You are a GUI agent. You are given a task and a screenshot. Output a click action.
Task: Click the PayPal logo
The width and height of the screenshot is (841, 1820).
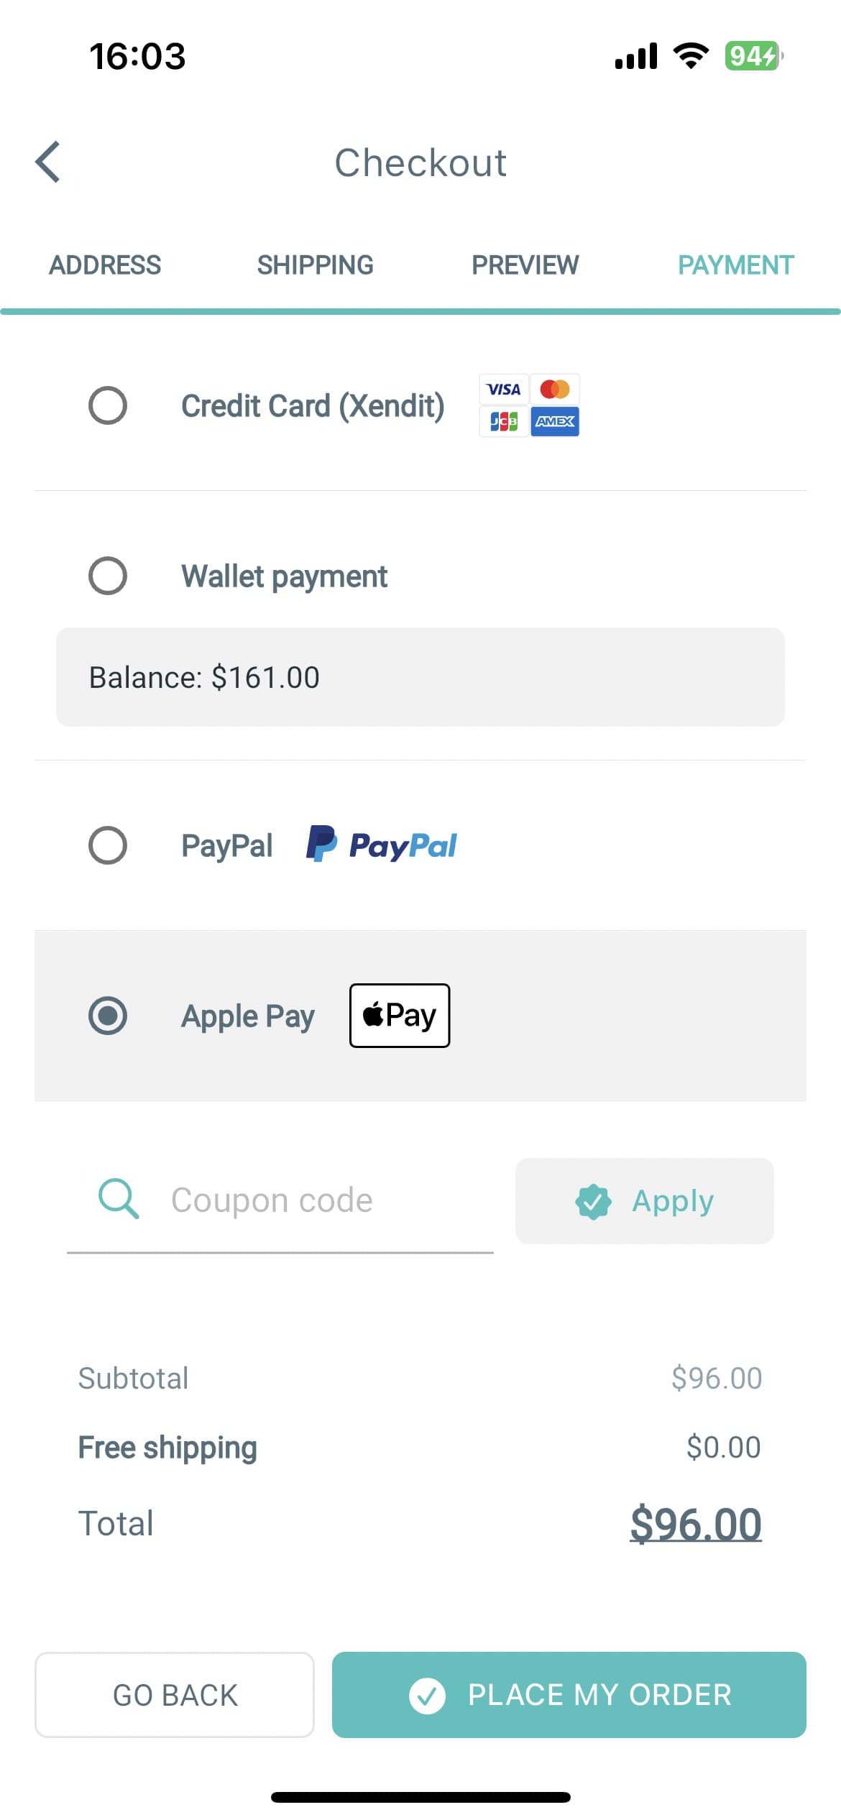[x=382, y=845]
